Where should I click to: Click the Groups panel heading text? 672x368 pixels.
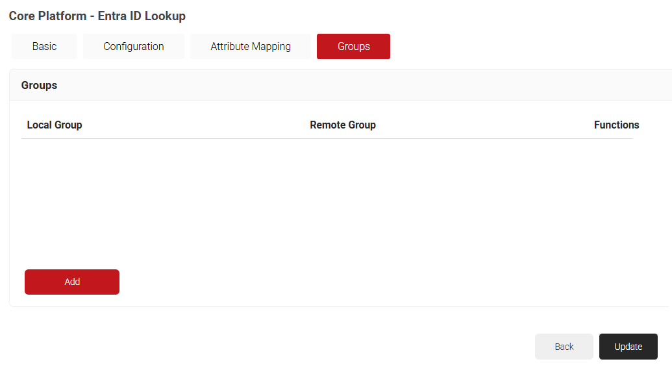[x=39, y=85]
